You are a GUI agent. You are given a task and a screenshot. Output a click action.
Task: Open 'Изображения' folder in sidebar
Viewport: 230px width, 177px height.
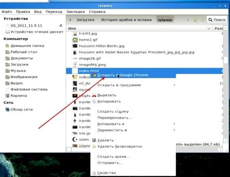click(24, 77)
